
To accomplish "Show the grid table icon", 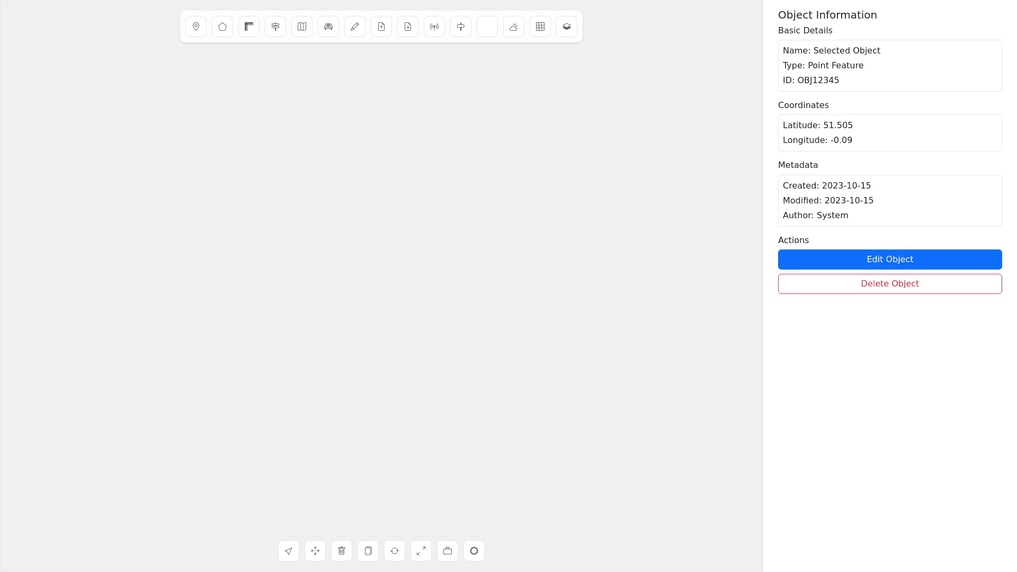I will click(540, 26).
